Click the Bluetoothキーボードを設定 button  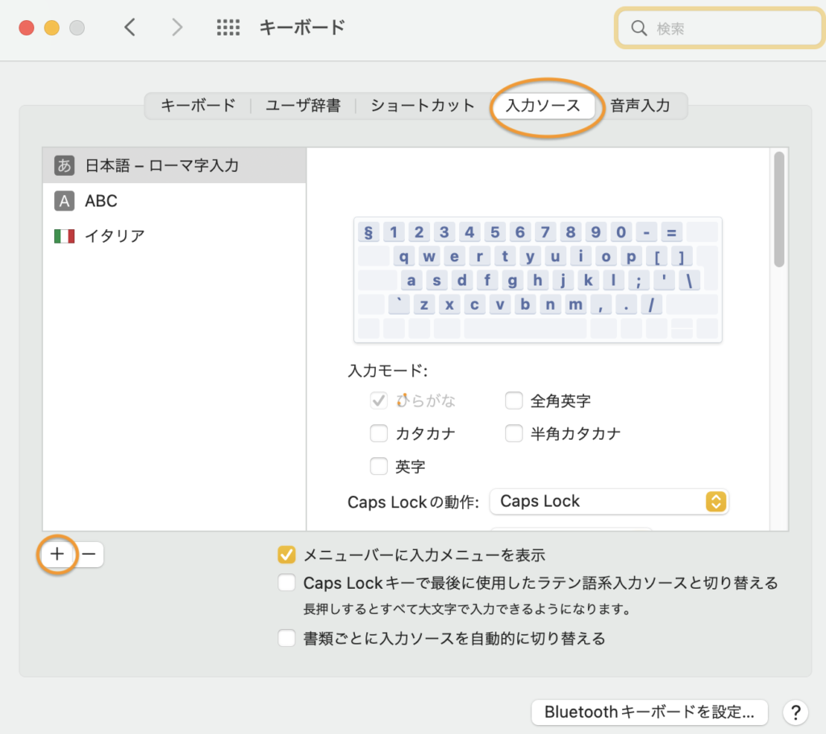pos(649,712)
